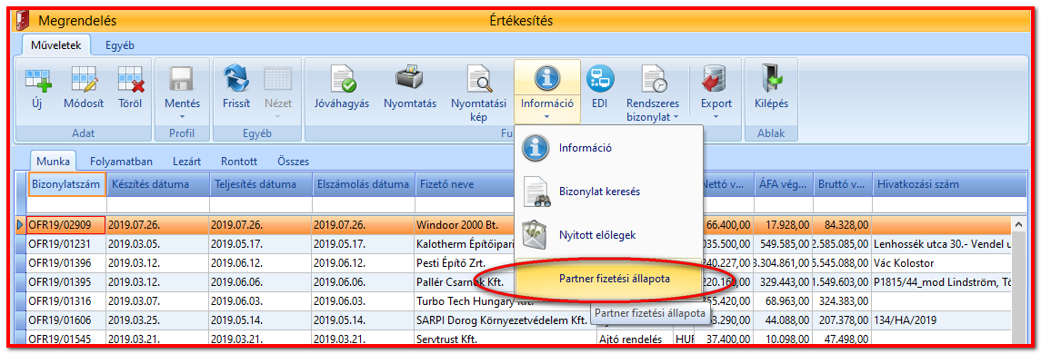Screen dimensions: 1041x354
Task: Click the EDI icon
Action: click(599, 79)
